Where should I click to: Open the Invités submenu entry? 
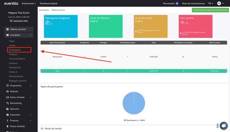[x=12, y=46]
